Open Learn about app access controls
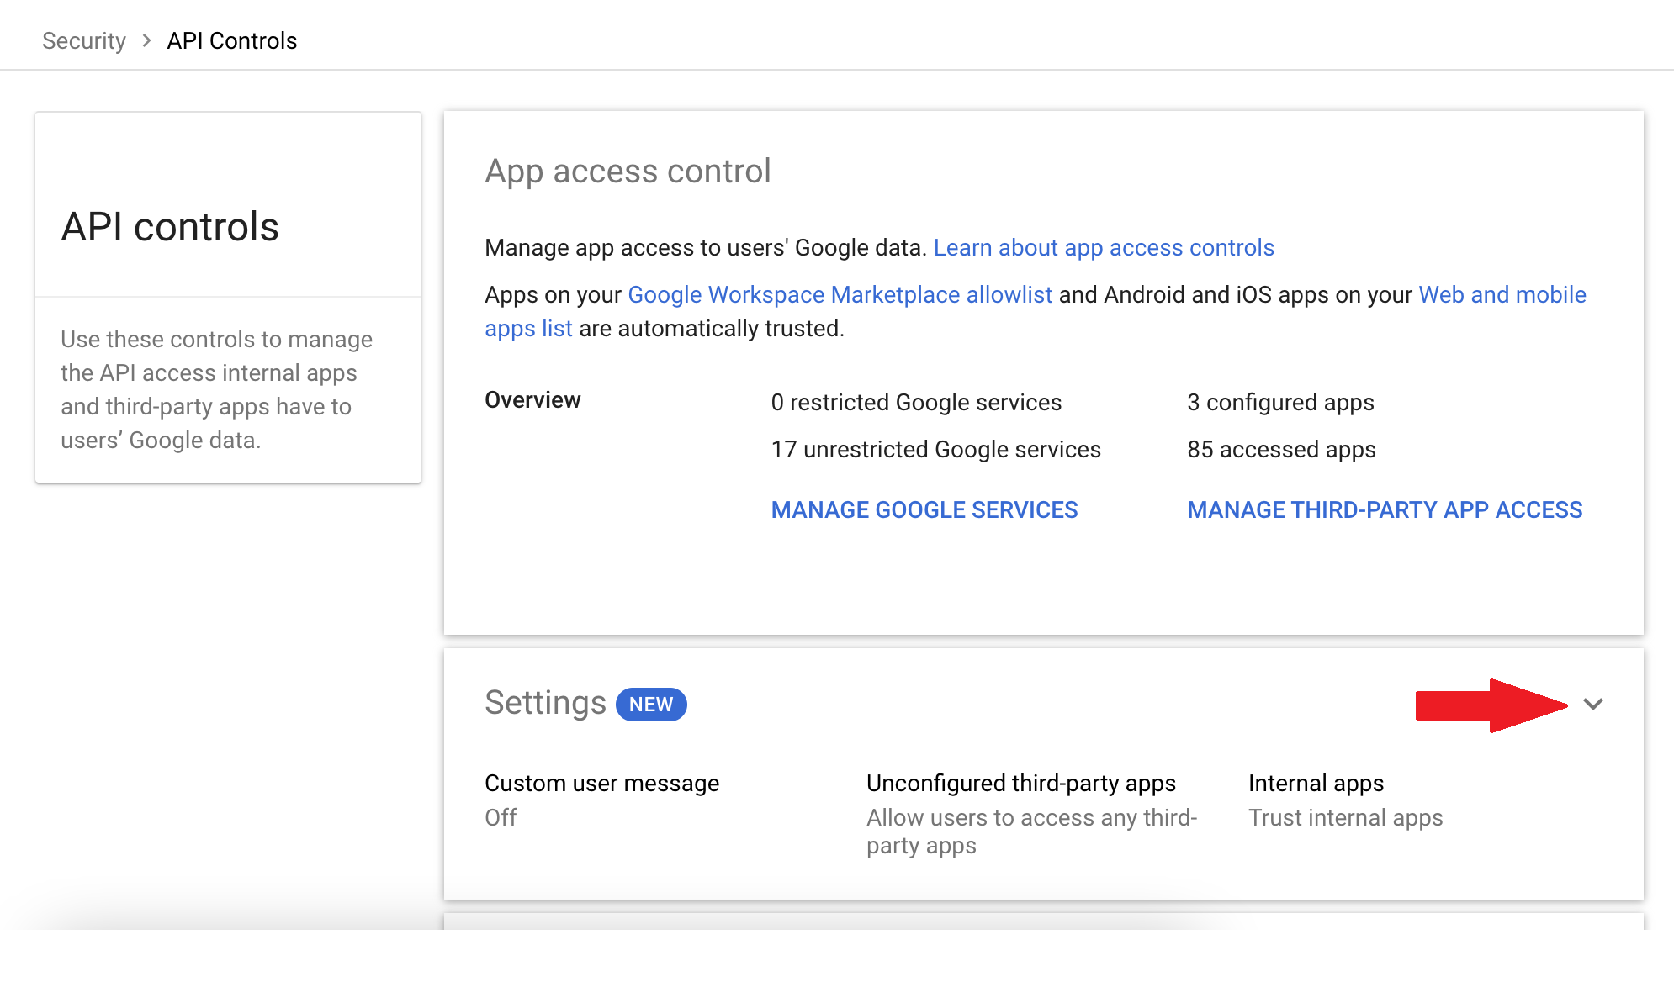 click(1103, 248)
